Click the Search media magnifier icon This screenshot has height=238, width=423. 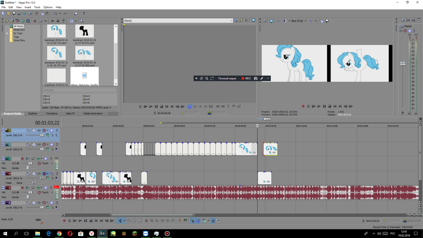click(82, 21)
